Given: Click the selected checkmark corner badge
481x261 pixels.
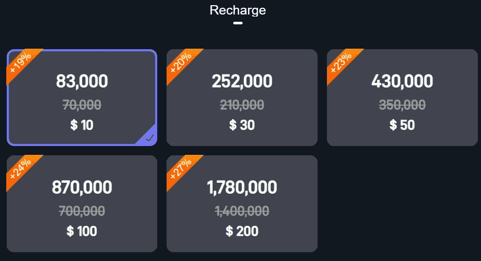Looking at the screenshot, I should (x=149, y=138).
